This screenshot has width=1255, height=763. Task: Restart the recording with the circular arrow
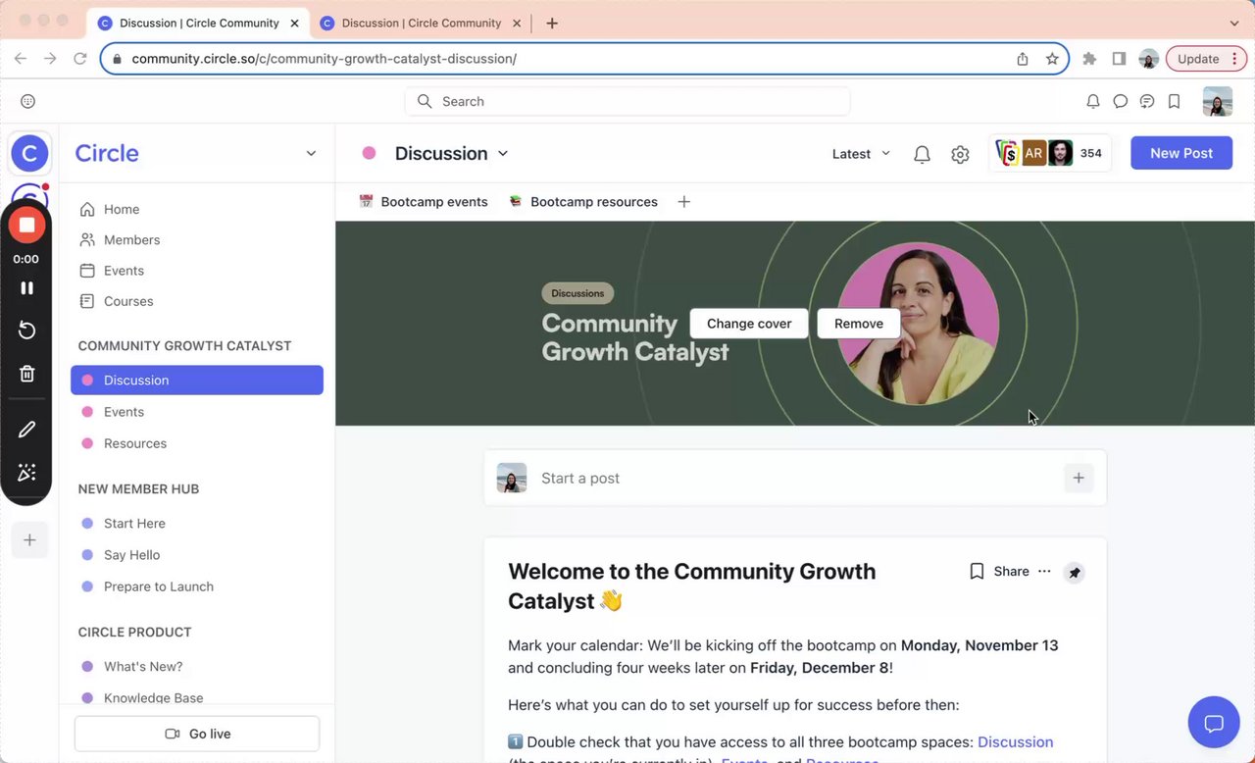(27, 331)
